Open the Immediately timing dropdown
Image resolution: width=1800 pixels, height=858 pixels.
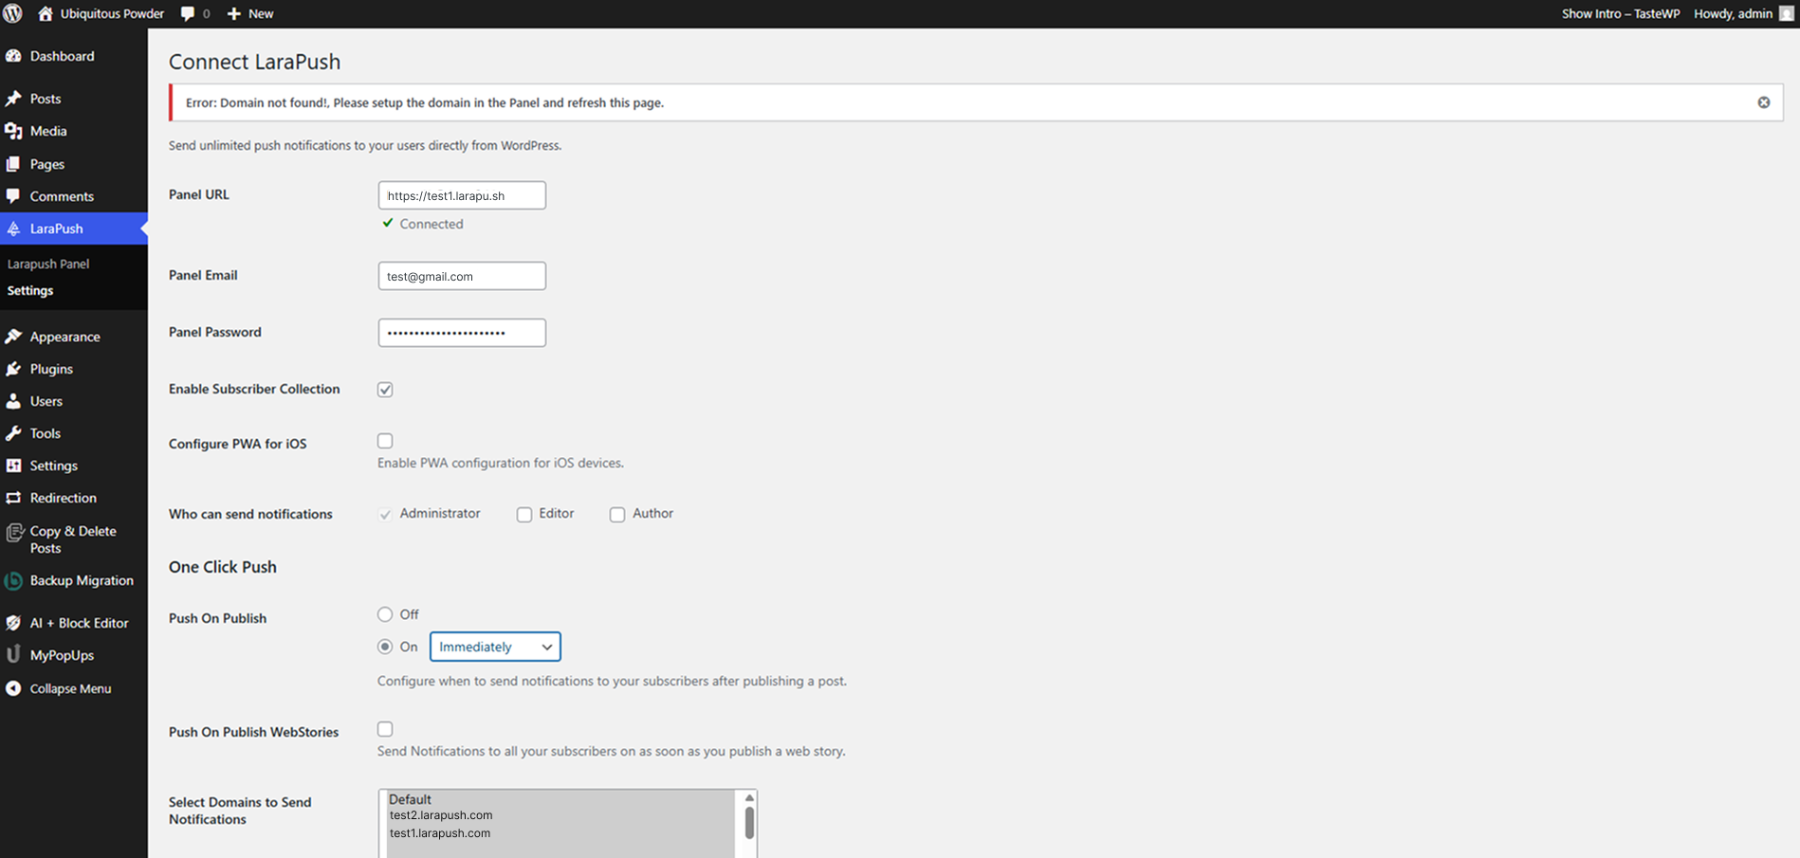coord(495,647)
